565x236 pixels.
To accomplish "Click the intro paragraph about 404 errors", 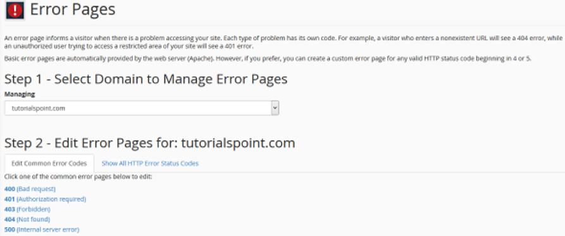I will pos(283,42).
